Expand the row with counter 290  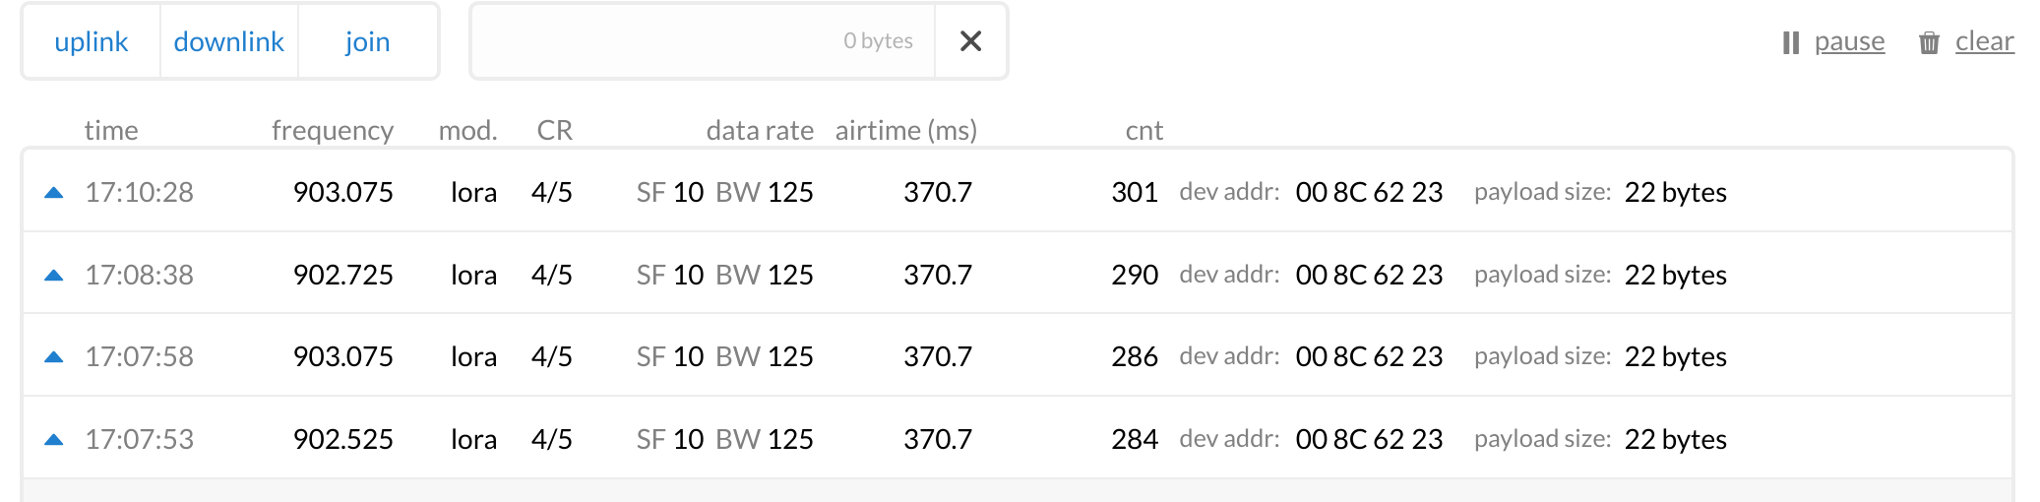click(1018, 274)
